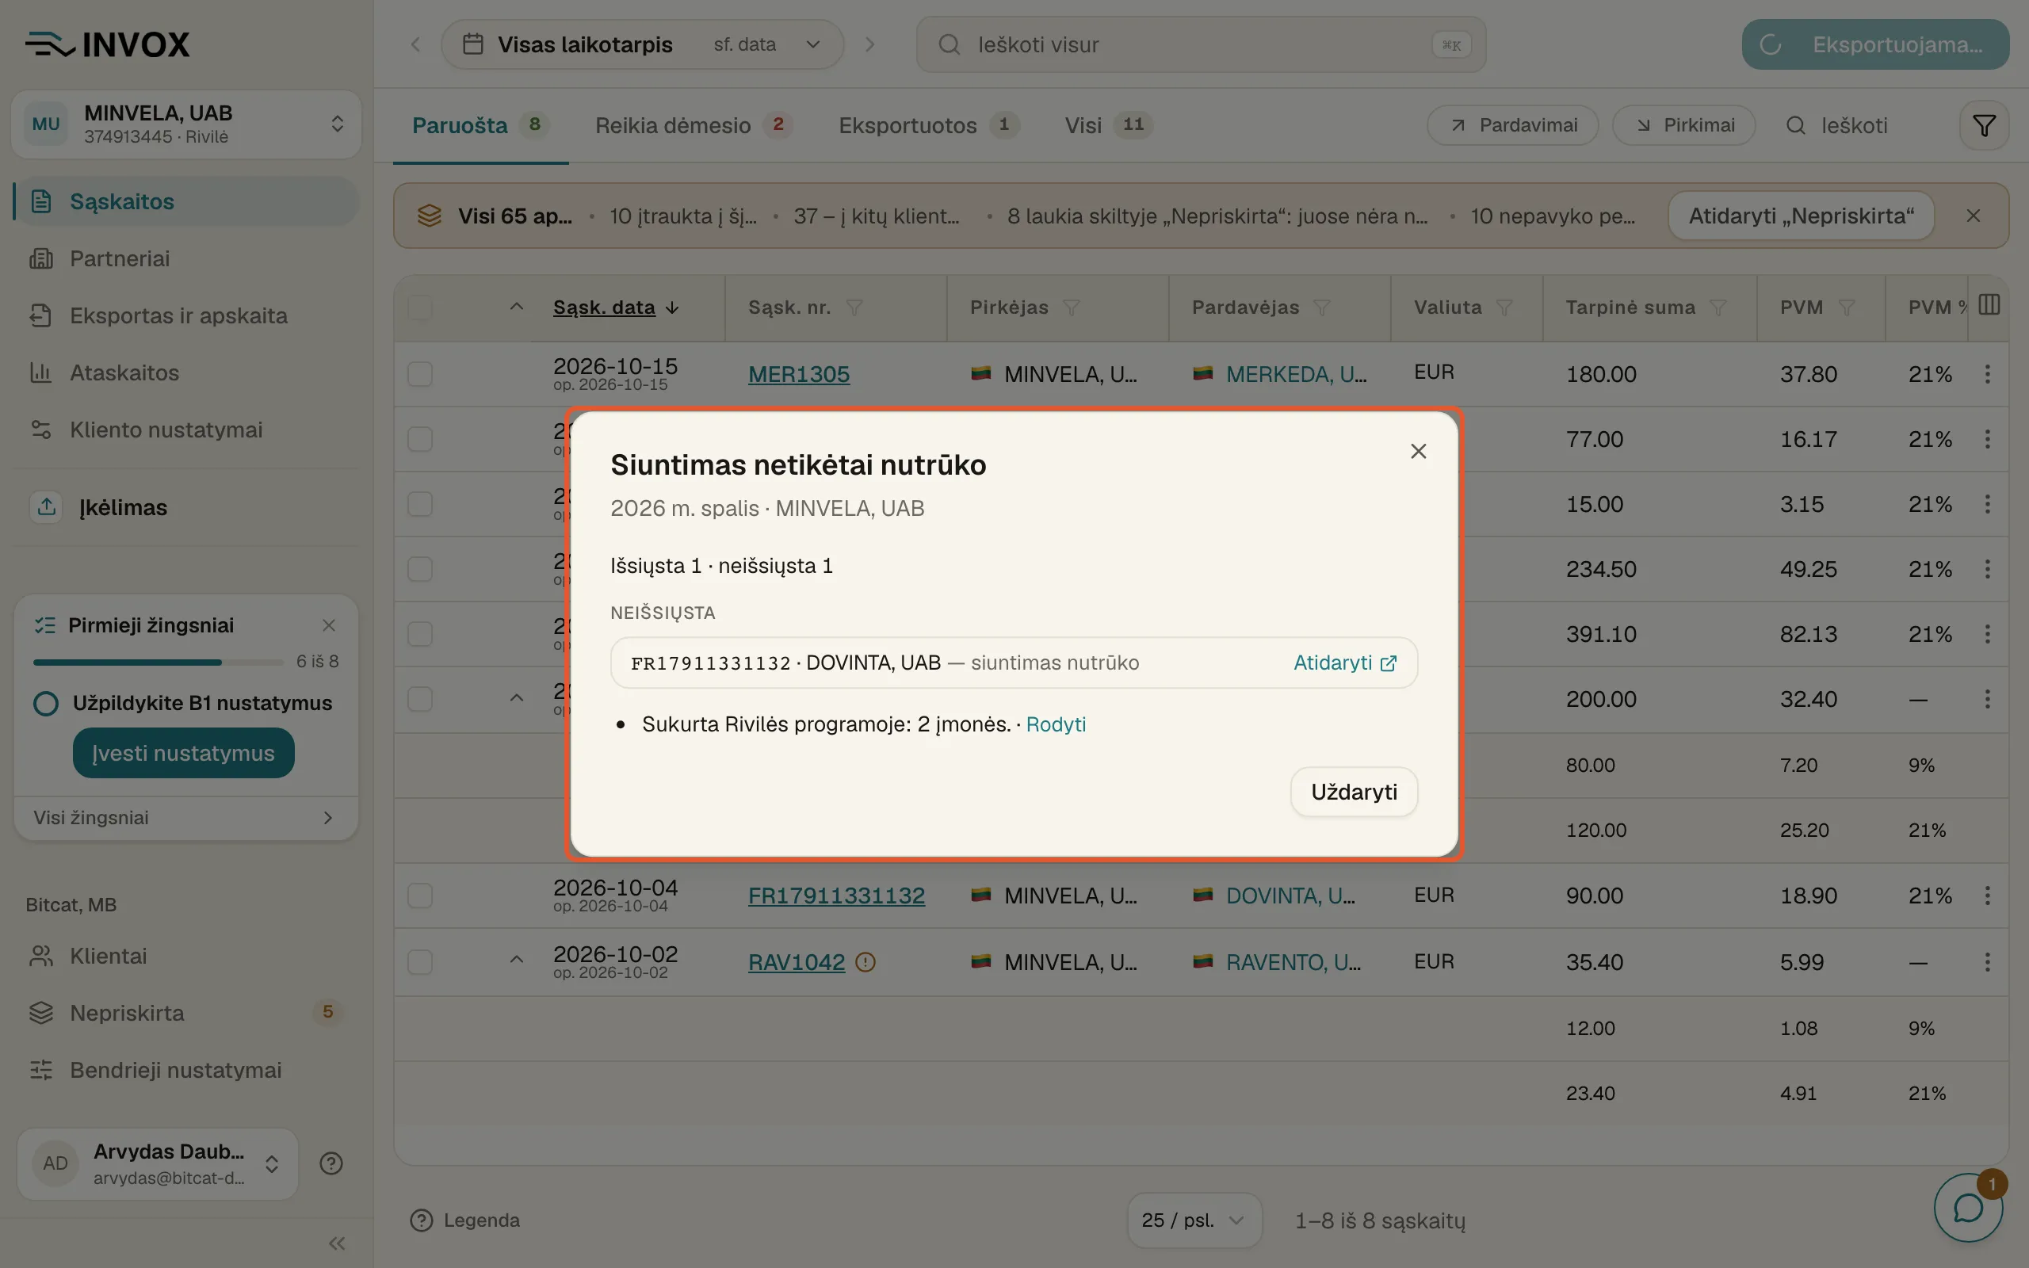The image size is (2029, 1268).
Task: Open Partneriai in the sidebar
Action: (x=186, y=258)
